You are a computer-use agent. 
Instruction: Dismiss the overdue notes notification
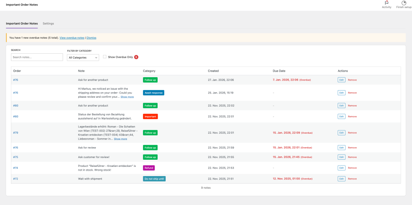click(91, 38)
